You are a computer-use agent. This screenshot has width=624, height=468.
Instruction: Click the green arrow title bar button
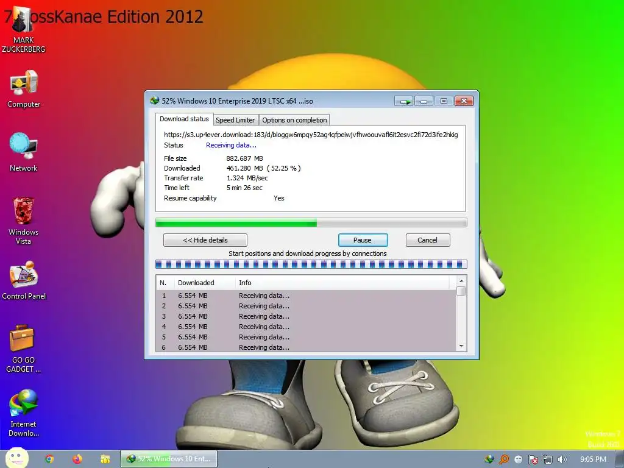point(405,101)
